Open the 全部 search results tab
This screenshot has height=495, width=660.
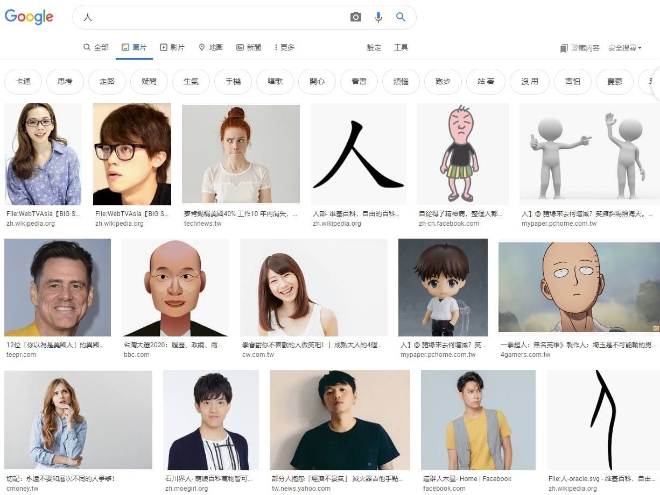pos(96,47)
